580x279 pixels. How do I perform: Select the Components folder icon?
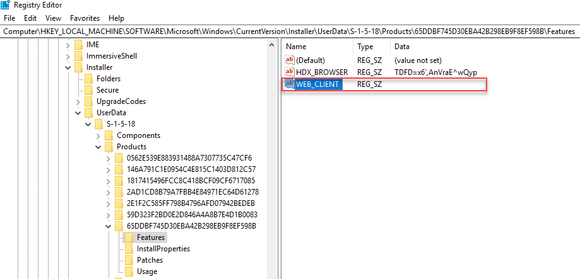pos(109,135)
